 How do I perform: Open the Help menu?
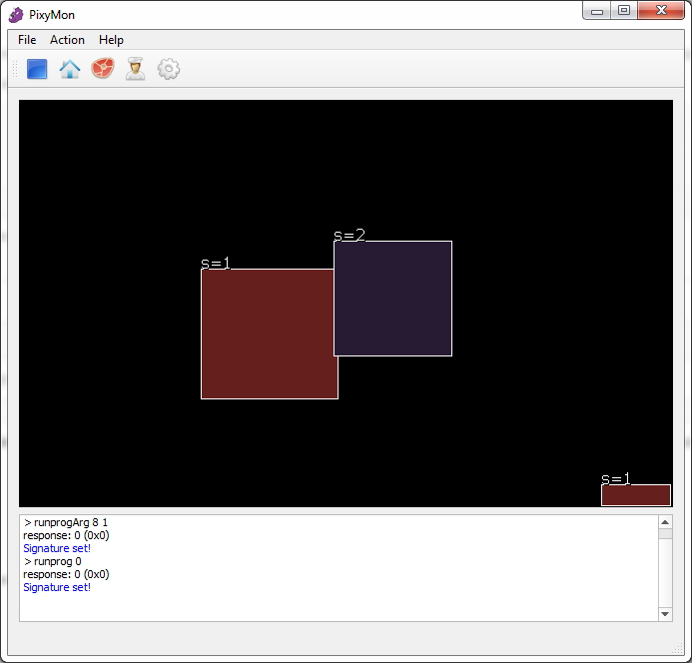(111, 40)
